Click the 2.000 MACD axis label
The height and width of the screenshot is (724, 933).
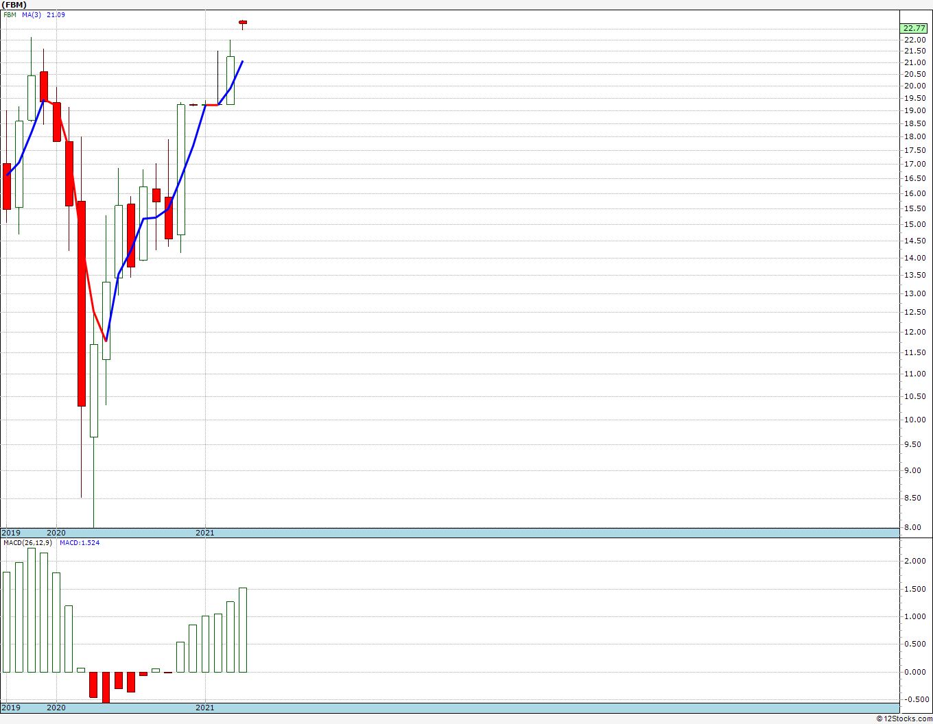pyautogui.click(x=914, y=561)
